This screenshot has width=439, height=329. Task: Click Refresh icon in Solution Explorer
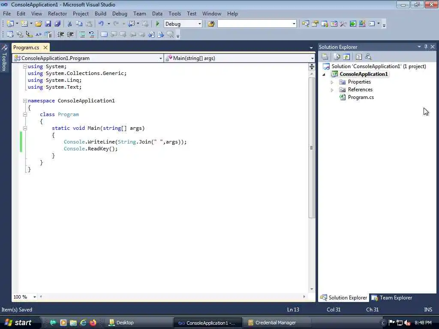pyautogui.click(x=346, y=57)
